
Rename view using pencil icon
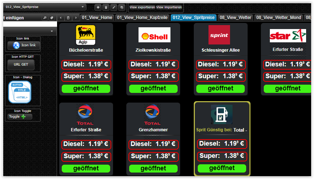pos(114,8)
